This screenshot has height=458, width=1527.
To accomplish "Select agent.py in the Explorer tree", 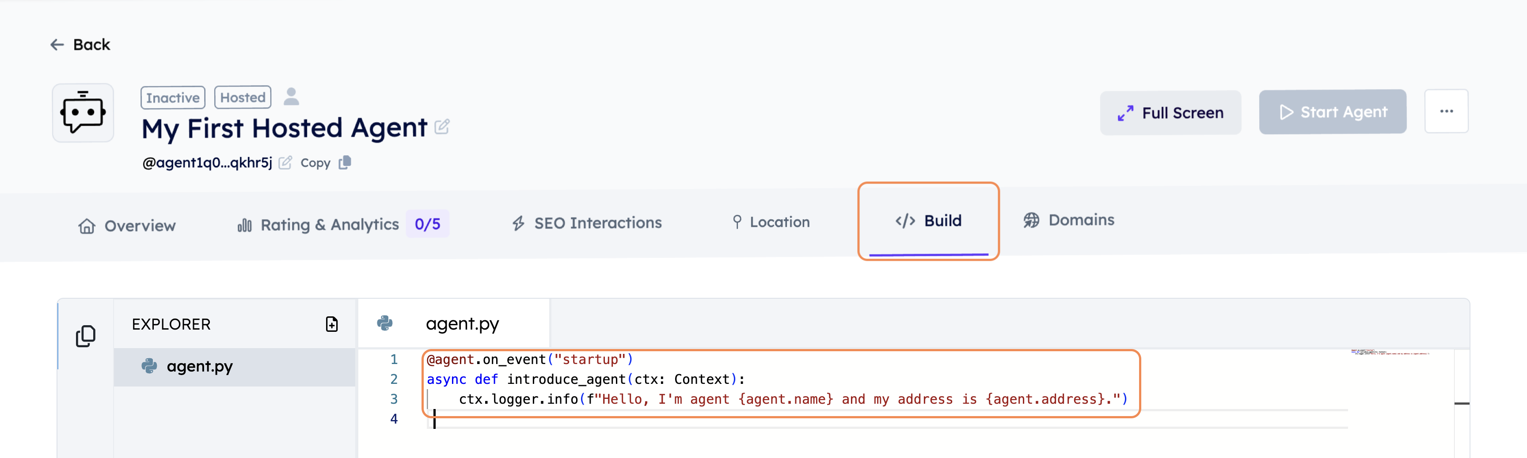I will pyautogui.click(x=199, y=367).
